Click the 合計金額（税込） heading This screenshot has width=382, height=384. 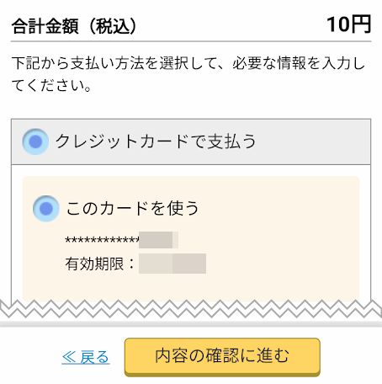click(74, 26)
